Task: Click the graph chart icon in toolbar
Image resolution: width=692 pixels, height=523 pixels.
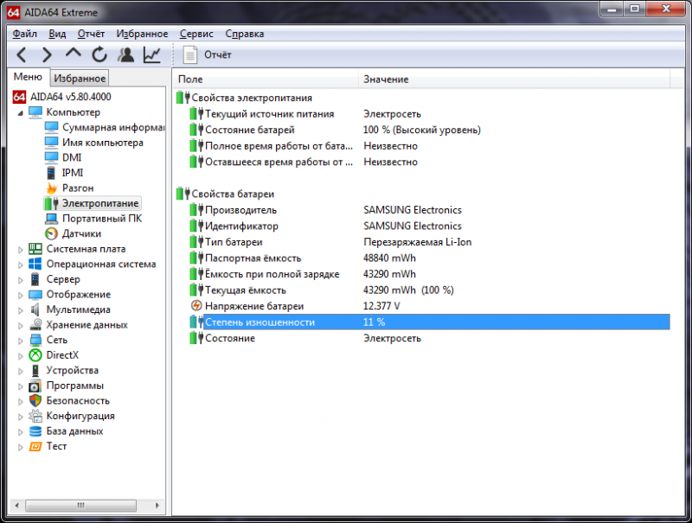Action: pyautogui.click(x=152, y=55)
